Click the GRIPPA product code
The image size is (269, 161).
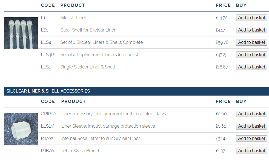click(x=48, y=114)
